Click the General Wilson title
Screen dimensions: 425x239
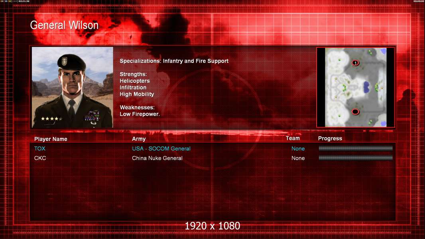click(x=64, y=25)
